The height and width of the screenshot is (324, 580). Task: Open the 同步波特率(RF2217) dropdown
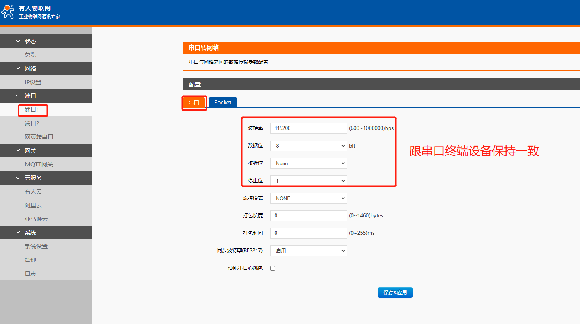[x=308, y=251]
